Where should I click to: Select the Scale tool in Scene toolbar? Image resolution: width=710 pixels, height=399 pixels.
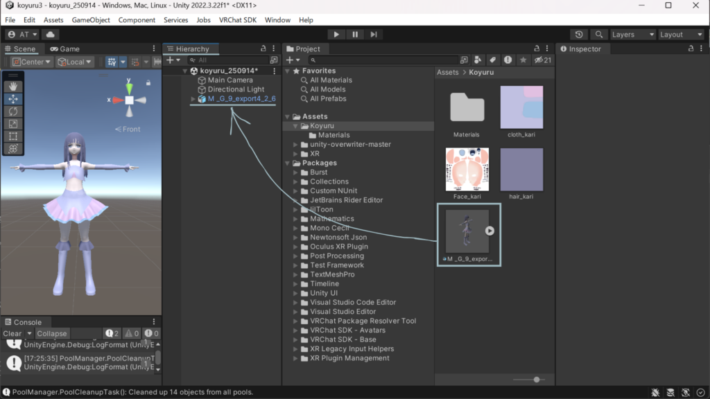pyautogui.click(x=13, y=124)
